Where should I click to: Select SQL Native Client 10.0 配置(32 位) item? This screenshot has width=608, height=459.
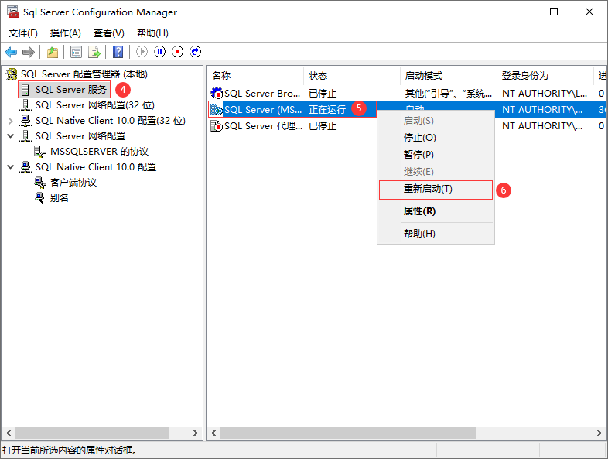111,121
